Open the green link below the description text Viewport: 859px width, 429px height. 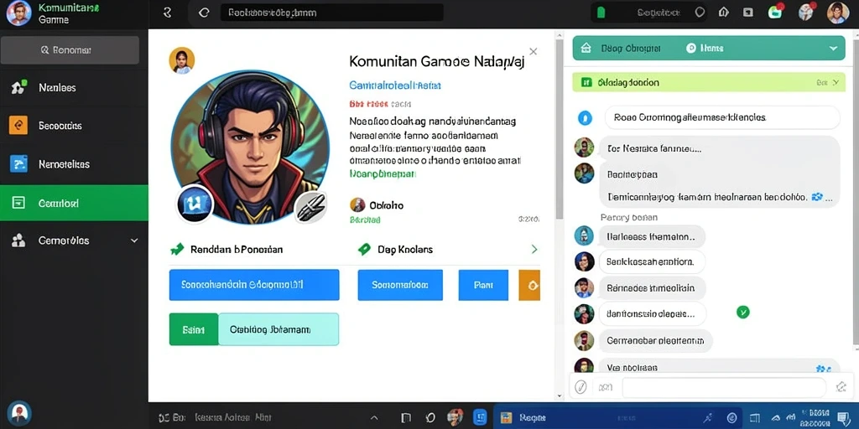click(x=383, y=174)
